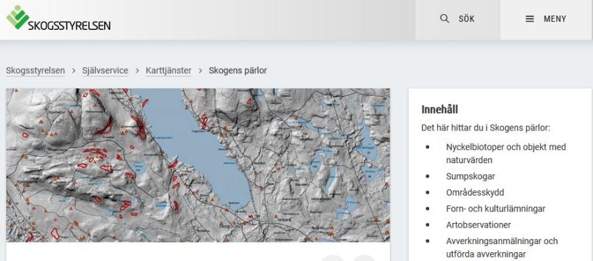This screenshot has width=593, height=261.
Task: Select Forn- och kulturlämningar entry
Action: [496, 209]
